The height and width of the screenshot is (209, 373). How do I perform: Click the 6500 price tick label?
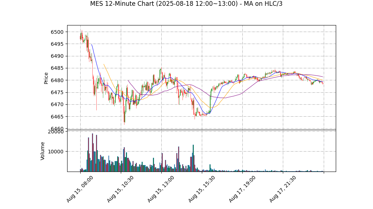pos(57,32)
